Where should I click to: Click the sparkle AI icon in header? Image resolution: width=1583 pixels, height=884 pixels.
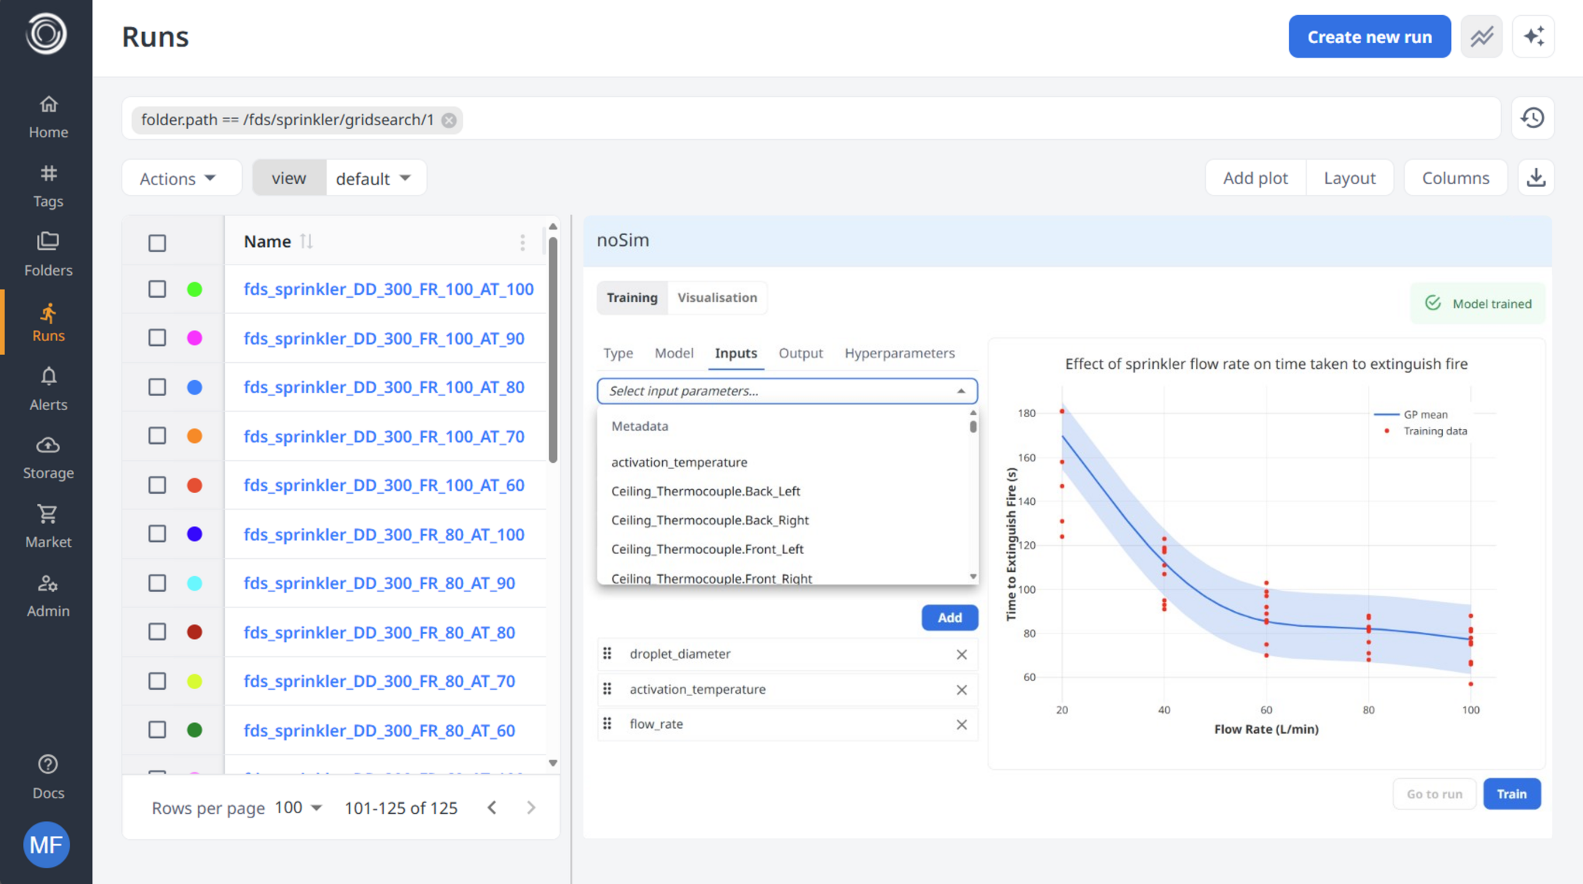coord(1533,37)
